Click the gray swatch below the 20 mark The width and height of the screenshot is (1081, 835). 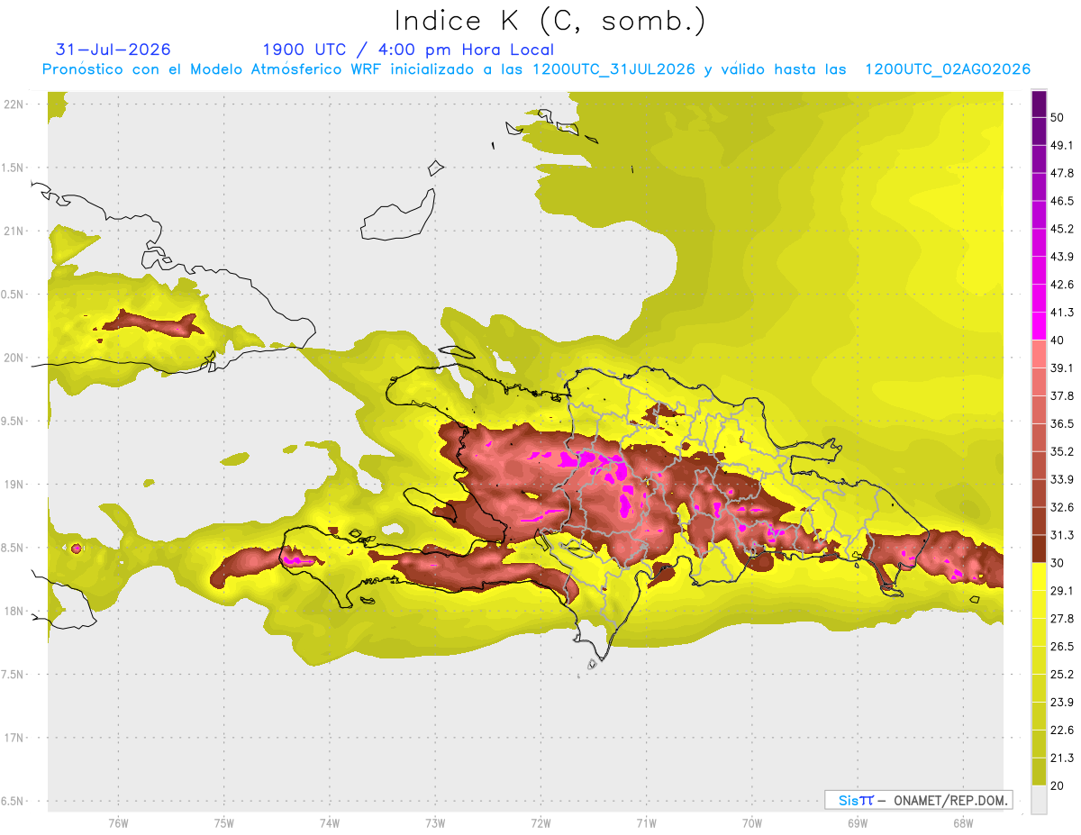click(1039, 799)
